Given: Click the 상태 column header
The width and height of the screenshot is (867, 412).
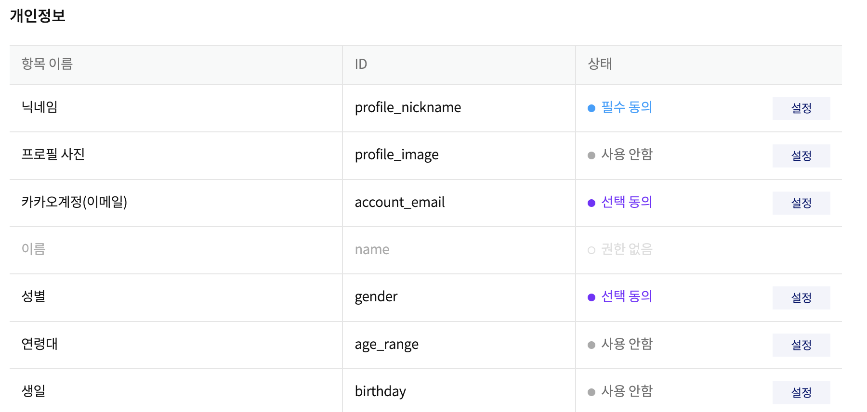Looking at the screenshot, I should click(x=600, y=64).
